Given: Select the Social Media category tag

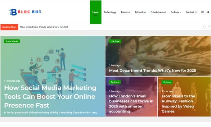Looking at the screenshot, I should [x=12, y=41].
